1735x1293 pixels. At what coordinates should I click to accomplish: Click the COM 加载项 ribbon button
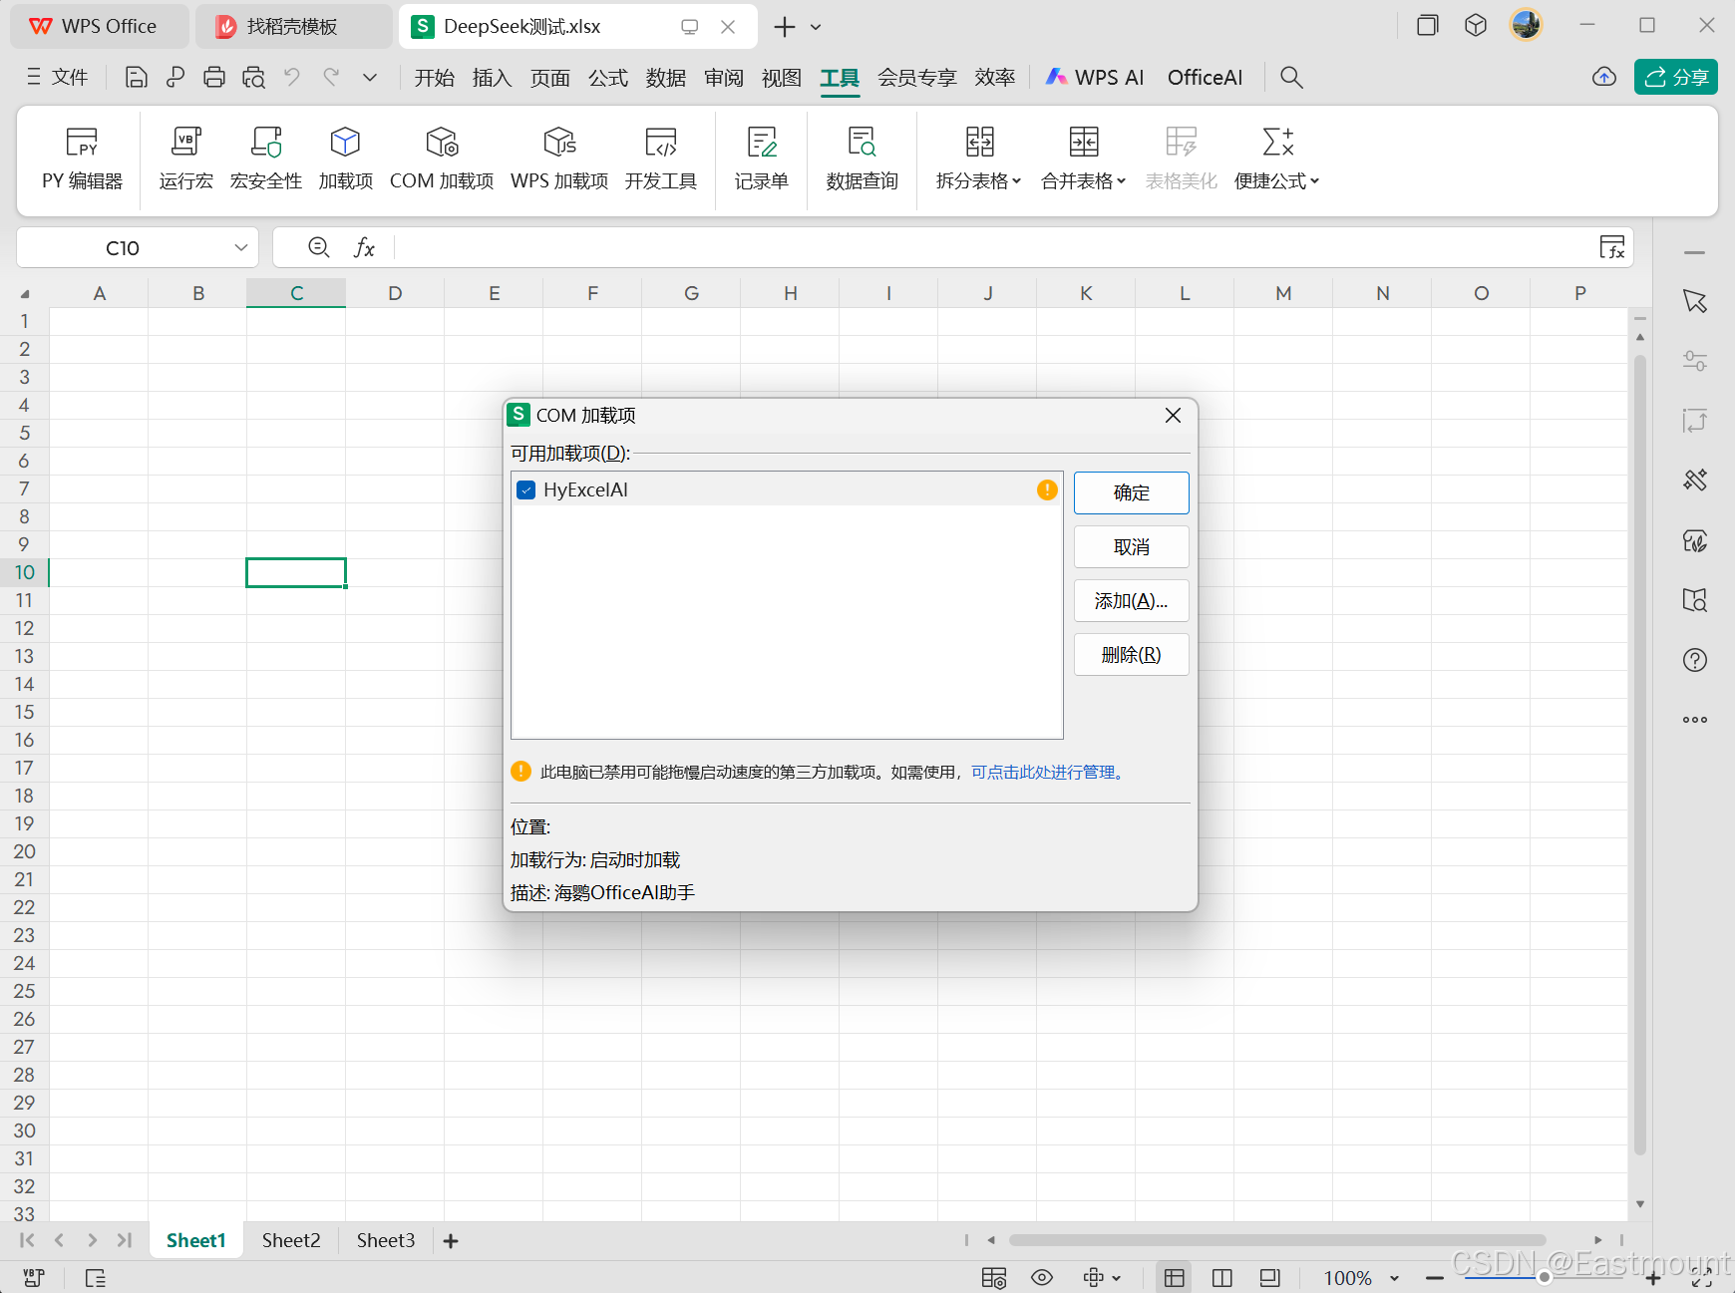coord(442,159)
